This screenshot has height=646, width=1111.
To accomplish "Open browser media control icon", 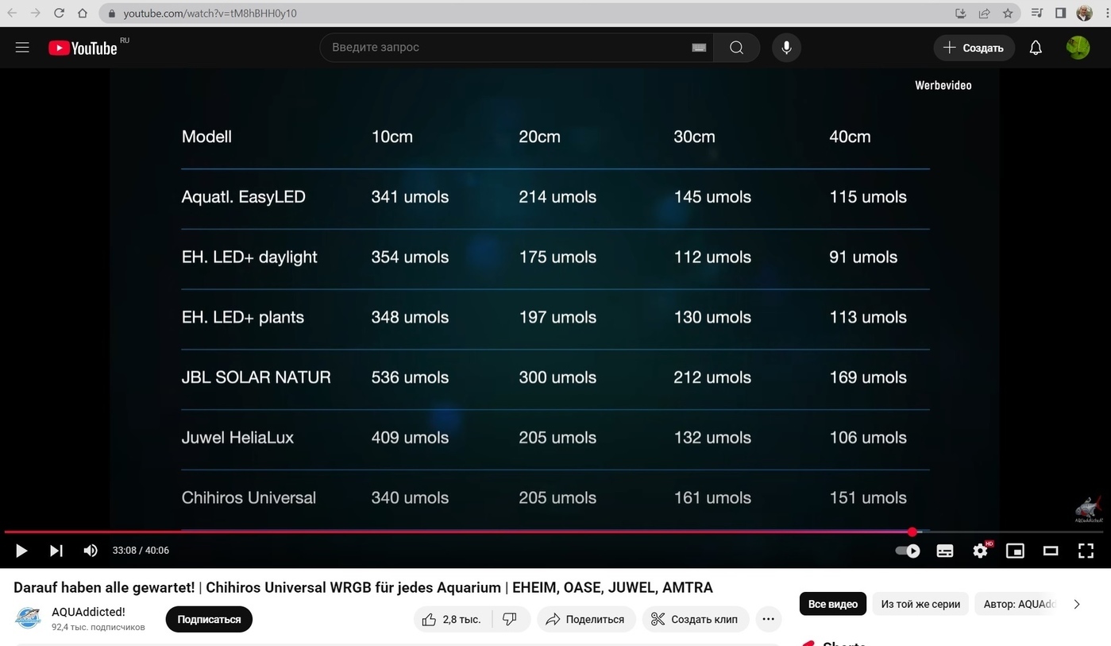I will (1036, 13).
